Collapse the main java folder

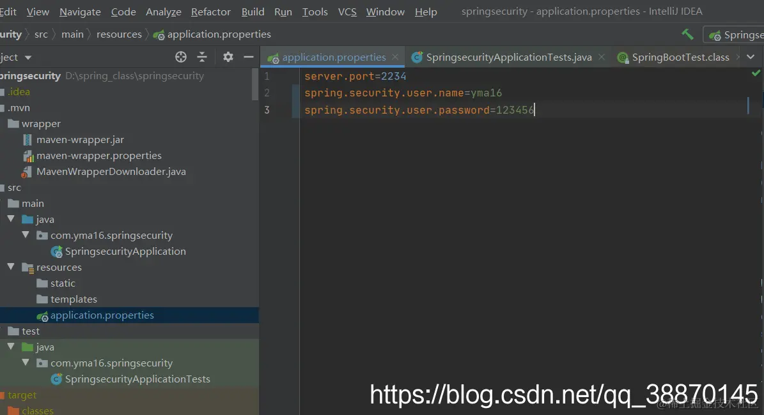click(x=11, y=220)
